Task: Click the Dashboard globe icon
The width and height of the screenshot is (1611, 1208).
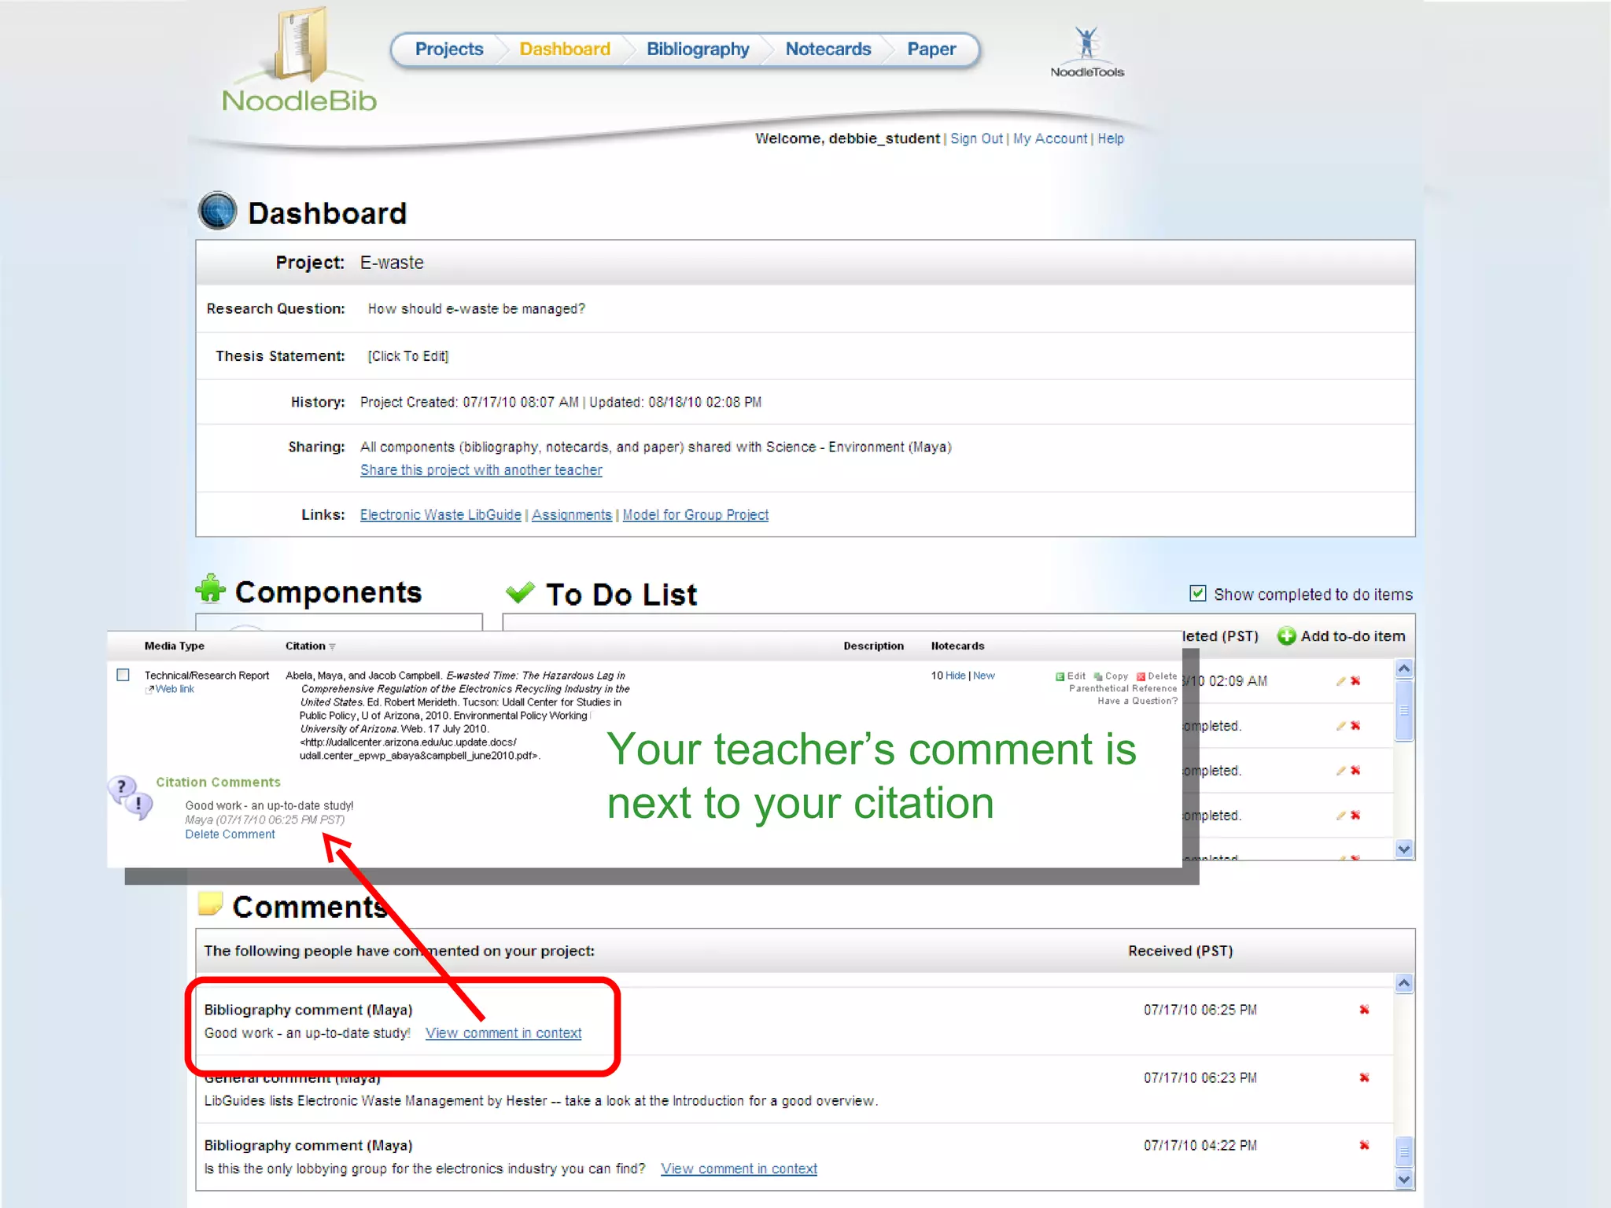Action: tap(217, 211)
